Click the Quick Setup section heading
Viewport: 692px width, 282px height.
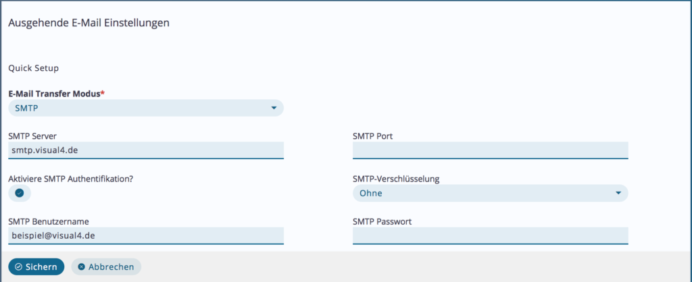[34, 68]
